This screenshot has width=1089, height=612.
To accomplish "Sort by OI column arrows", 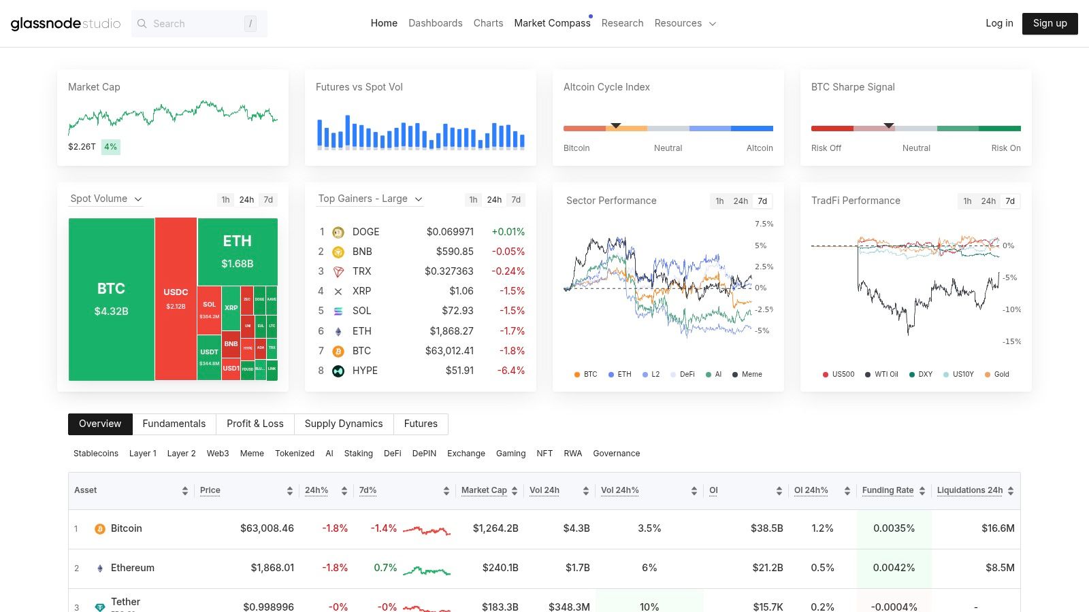I will pos(779,491).
